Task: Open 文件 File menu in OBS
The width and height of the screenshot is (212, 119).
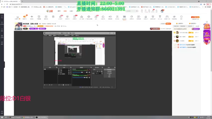Action: [x=46, y=35]
